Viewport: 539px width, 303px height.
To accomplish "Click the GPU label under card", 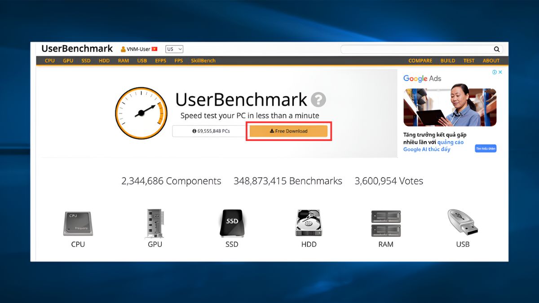I will 155,245.
